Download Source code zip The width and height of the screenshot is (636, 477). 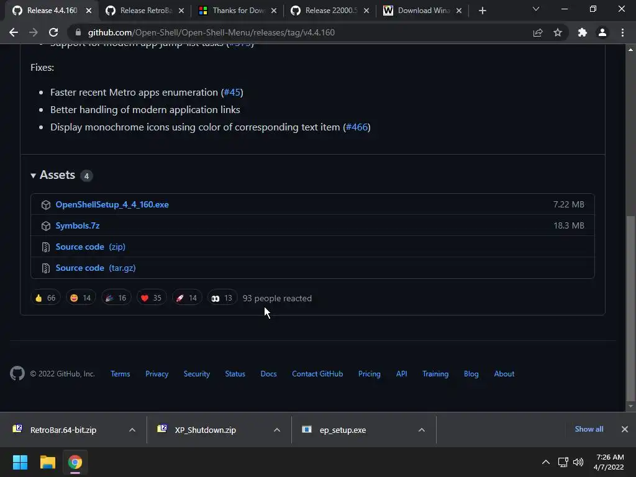tap(91, 247)
